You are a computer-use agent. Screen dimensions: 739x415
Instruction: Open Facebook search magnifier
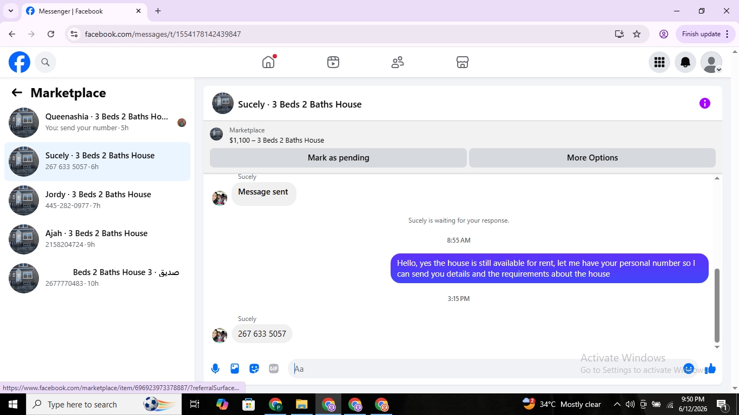[x=45, y=62]
